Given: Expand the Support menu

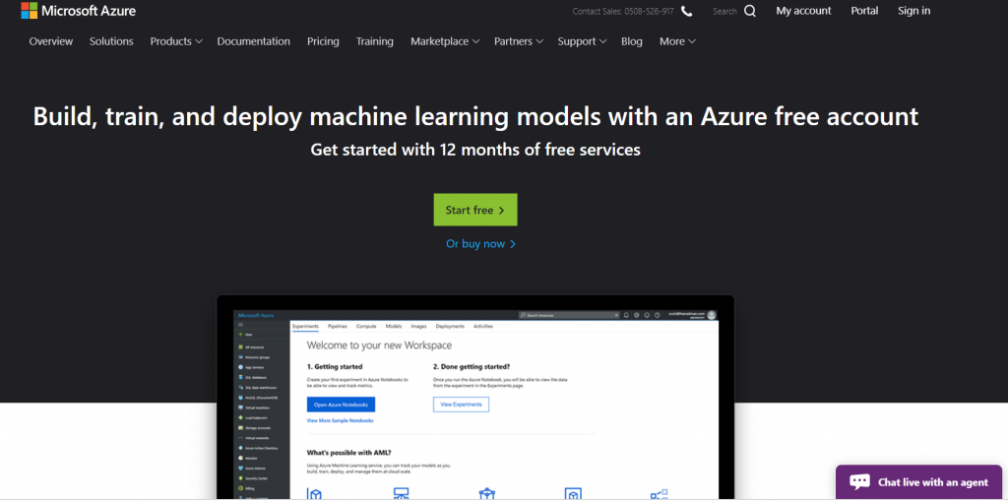Looking at the screenshot, I should coord(582,41).
